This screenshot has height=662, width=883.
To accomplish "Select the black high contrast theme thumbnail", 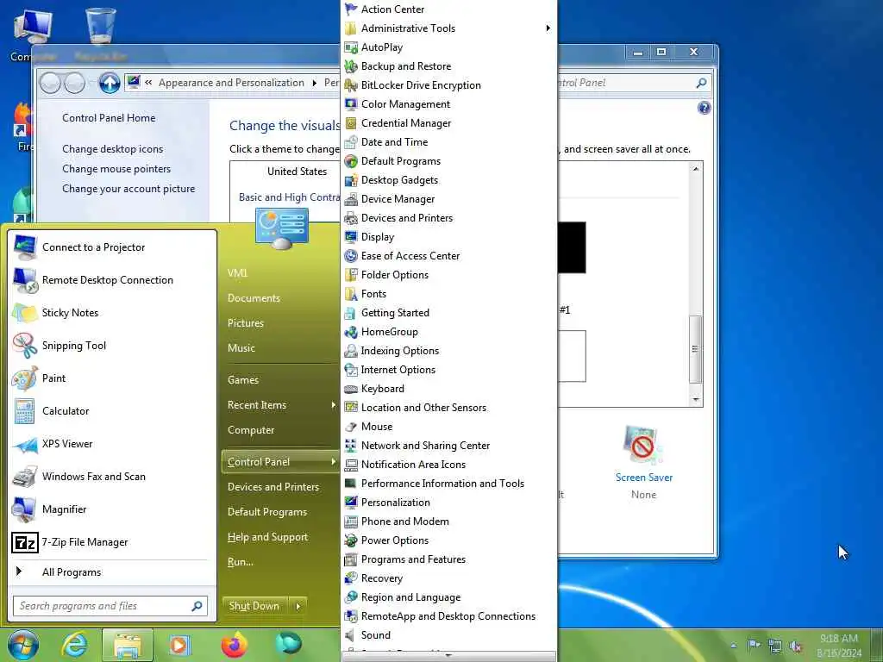I will coord(572,247).
